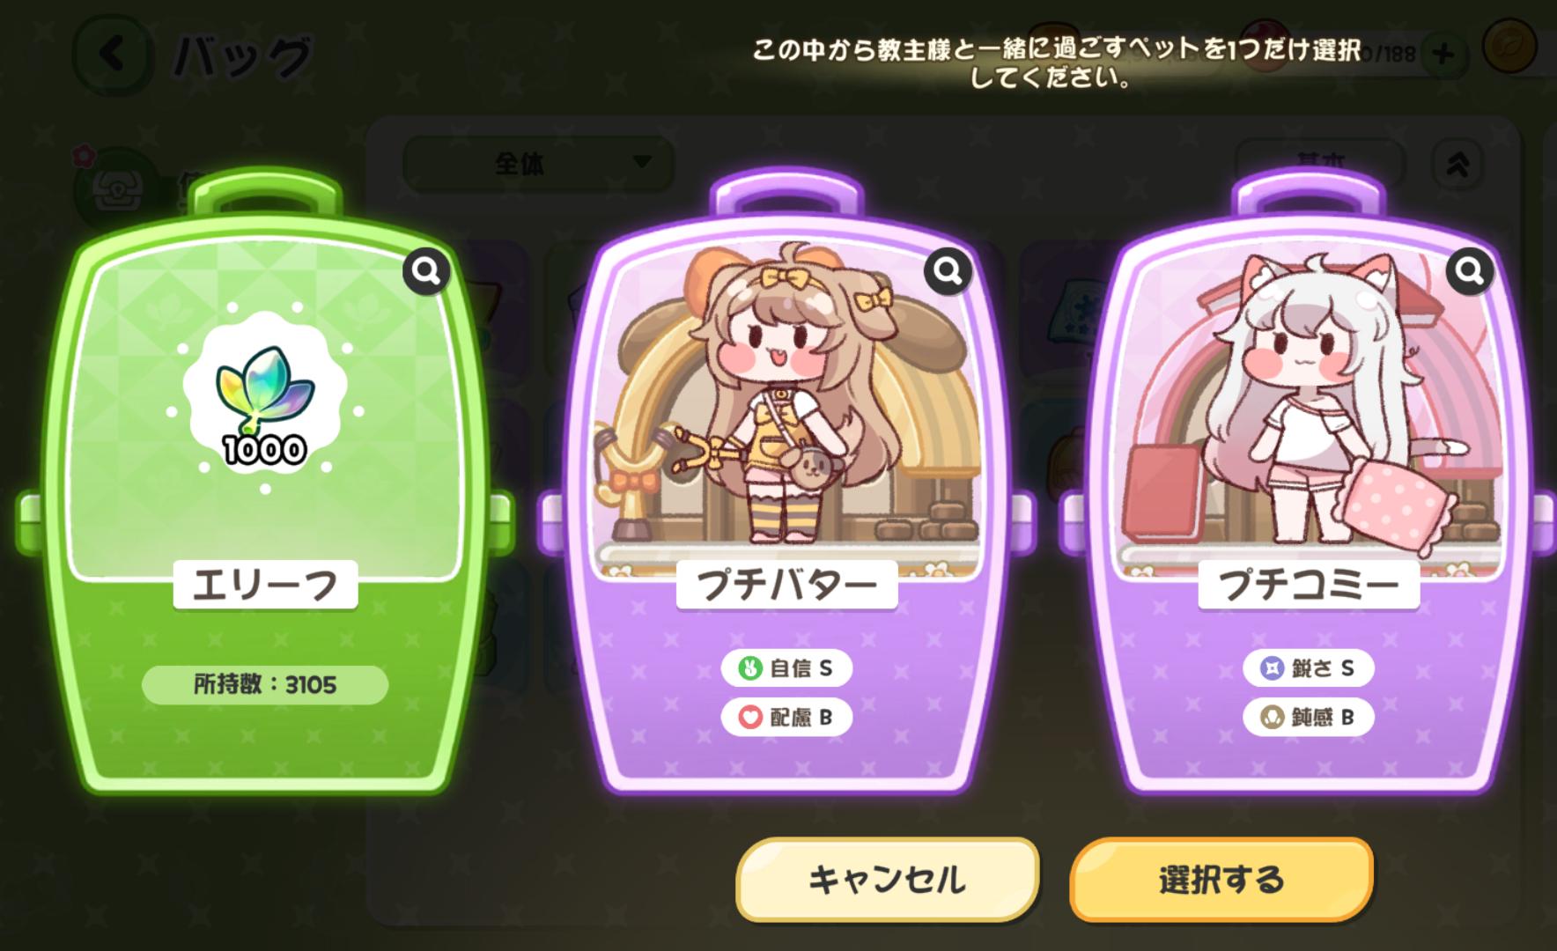Click the plus icon beside the 188 counter
The width and height of the screenshot is (1557, 951).
pyautogui.click(x=1443, y=54)
